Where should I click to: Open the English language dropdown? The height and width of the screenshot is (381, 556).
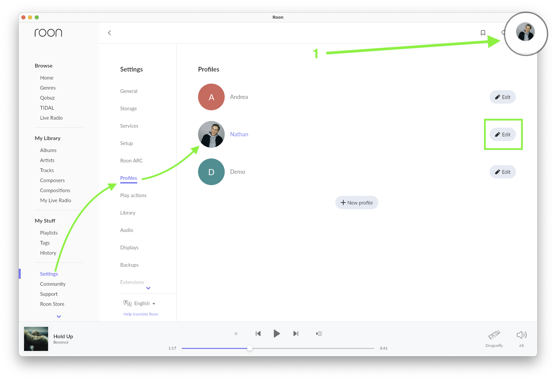click(139, 303)
